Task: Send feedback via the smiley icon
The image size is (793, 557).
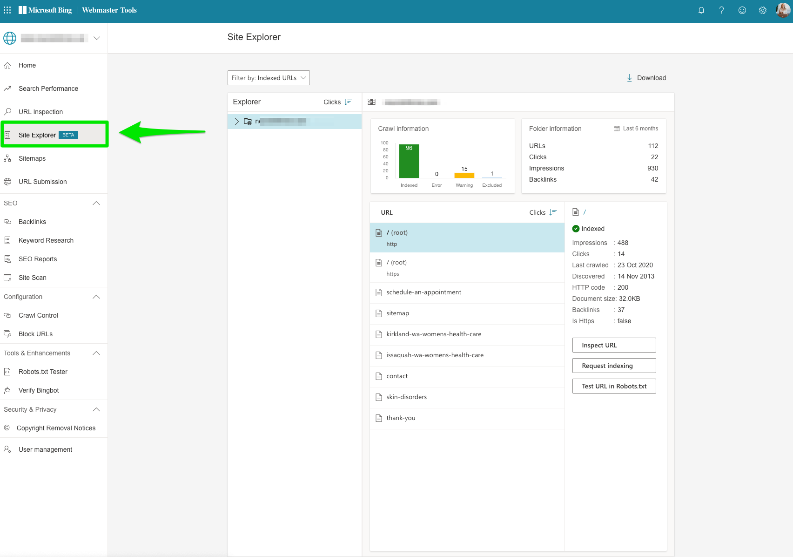Action: pos(742,10)
